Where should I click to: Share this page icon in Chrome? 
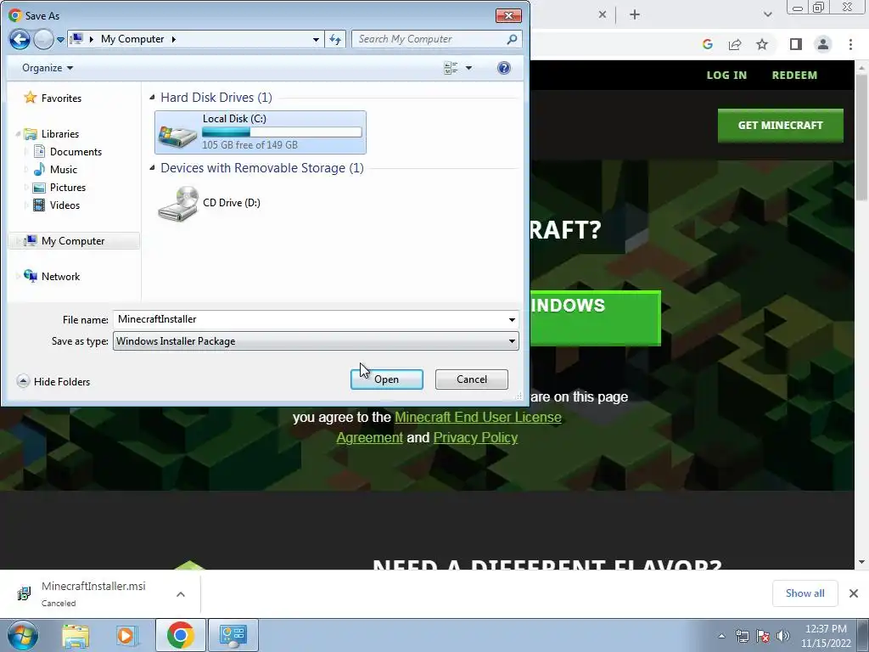[x=735, y=44]
